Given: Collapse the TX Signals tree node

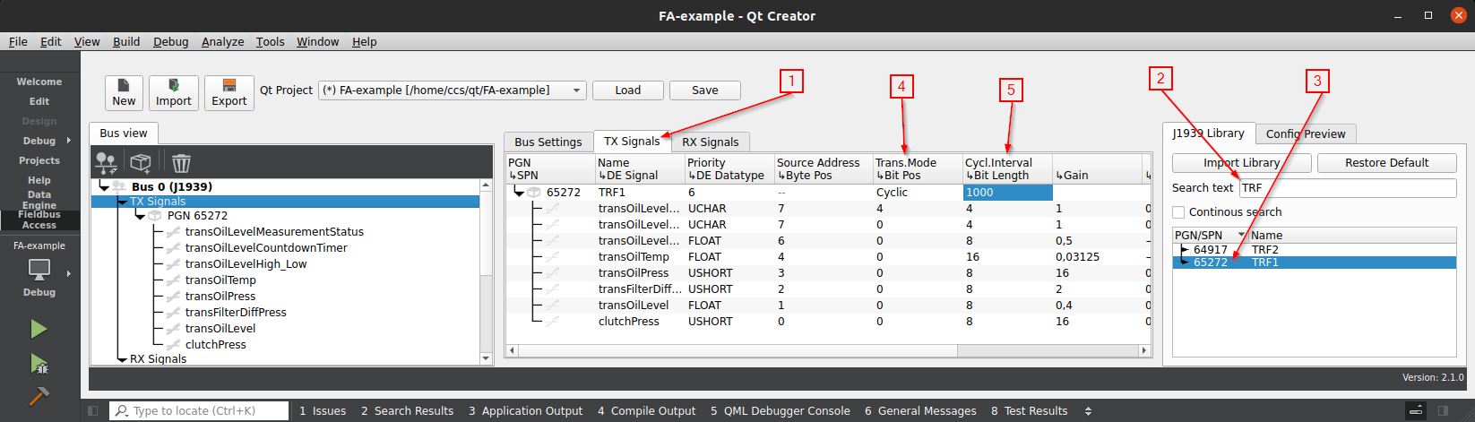Looking at the screenshot, I should coord(122,202).
